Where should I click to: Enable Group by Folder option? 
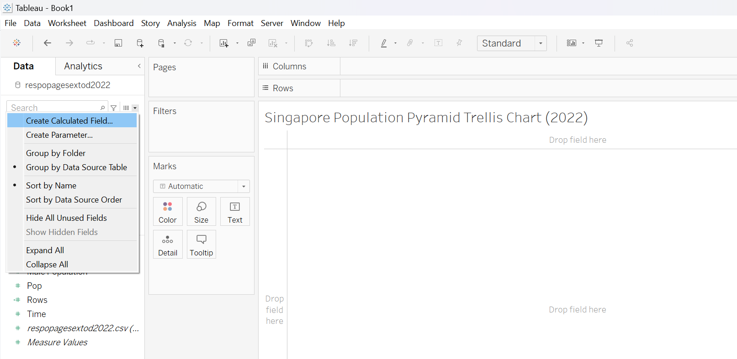(x=56, y=153)
